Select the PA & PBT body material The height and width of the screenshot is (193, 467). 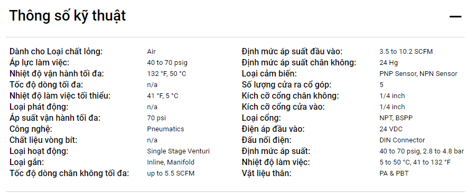tap(394, 173)
